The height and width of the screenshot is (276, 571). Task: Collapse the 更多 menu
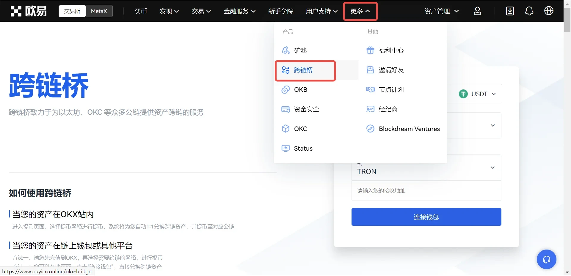point(360,11)
